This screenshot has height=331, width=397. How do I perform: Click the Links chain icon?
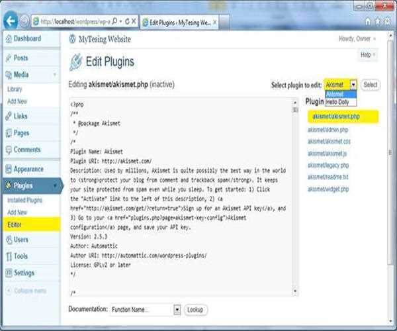coord(7,116)
